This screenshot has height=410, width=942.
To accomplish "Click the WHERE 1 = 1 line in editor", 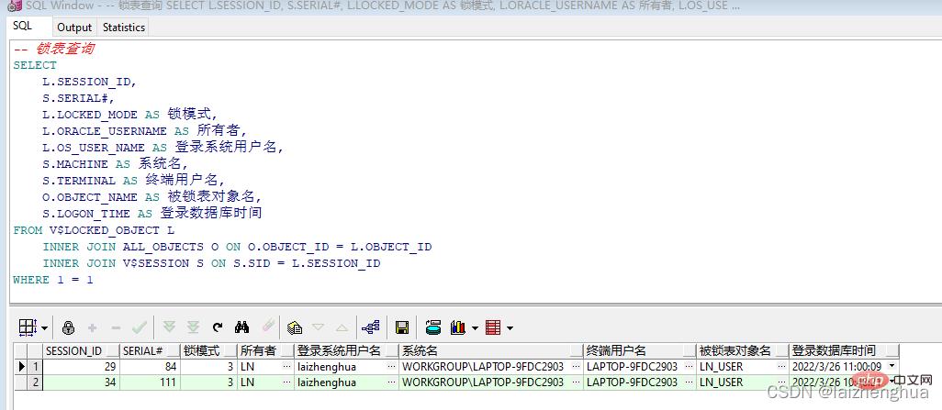I will [x=53, y=280].
